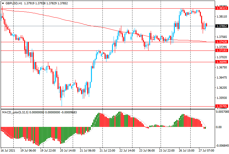Screen dimensions: 229x154
Task: Click the 21 Jul 06:00 time label
Action: pyautogui.click(x=88, y=150)
